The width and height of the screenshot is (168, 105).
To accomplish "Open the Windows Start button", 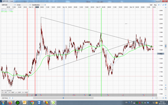I will click(3, 103).
